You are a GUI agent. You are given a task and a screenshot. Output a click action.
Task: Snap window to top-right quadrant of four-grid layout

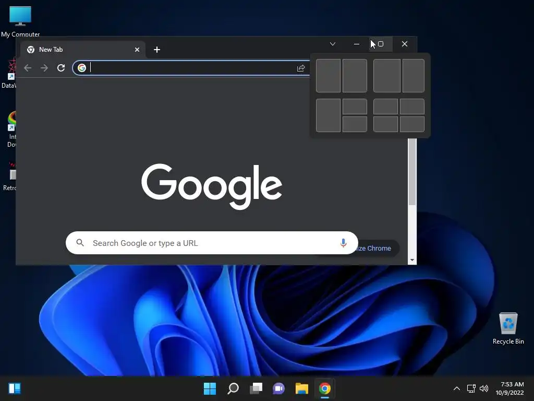412,107
